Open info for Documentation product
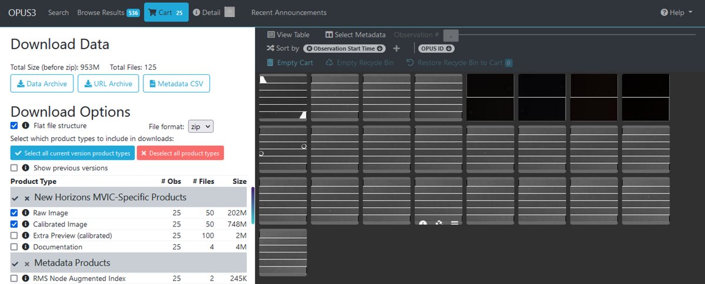 [25, 247]
